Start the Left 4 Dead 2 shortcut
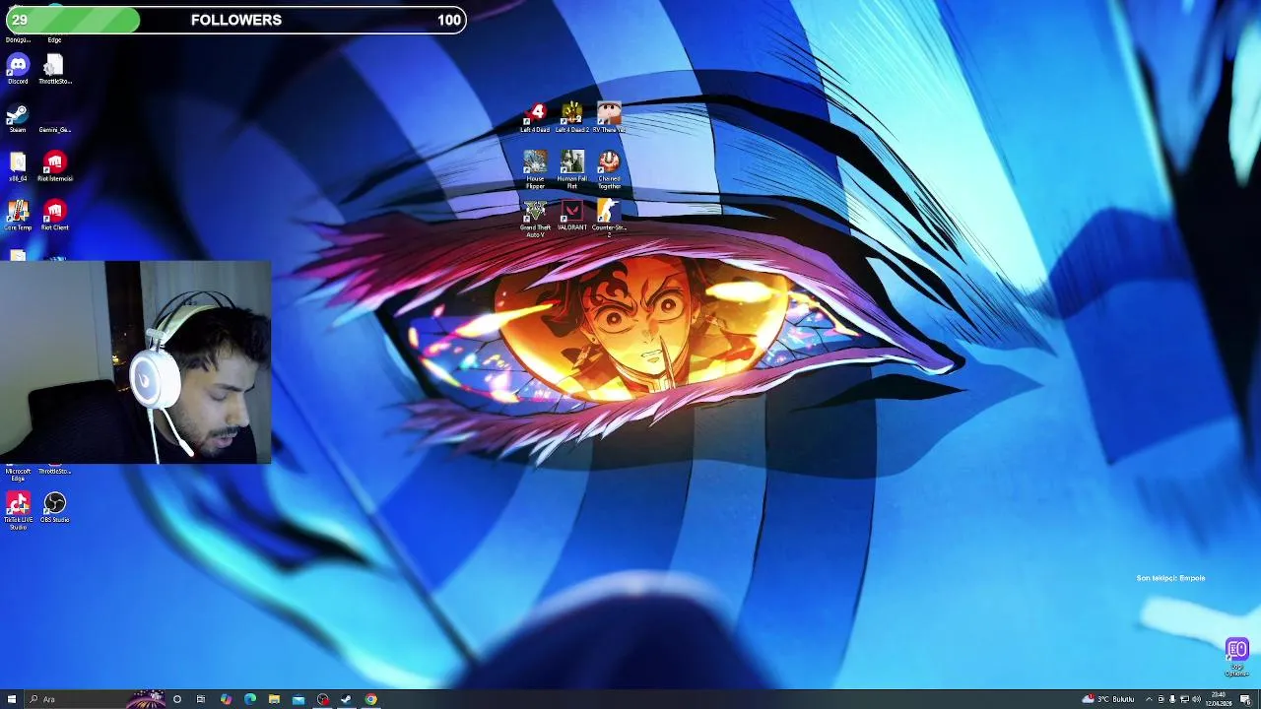The height and width of the screenshot is (709, 1261). [572, 117]
